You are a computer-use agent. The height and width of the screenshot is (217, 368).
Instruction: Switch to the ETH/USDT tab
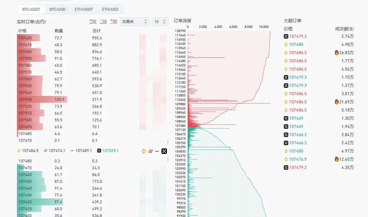coord(84,9)
